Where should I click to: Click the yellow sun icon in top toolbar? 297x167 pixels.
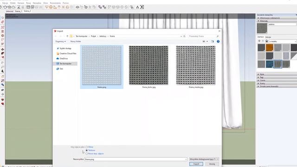tap(51, 7)
